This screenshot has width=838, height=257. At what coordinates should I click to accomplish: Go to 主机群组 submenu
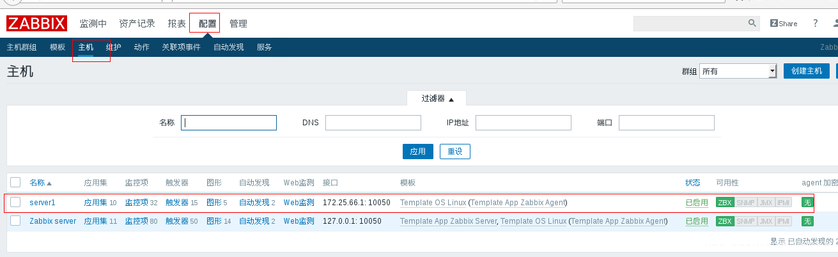22,47
